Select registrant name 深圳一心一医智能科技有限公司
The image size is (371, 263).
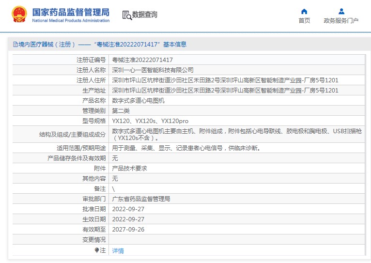[x=153, y=70]
